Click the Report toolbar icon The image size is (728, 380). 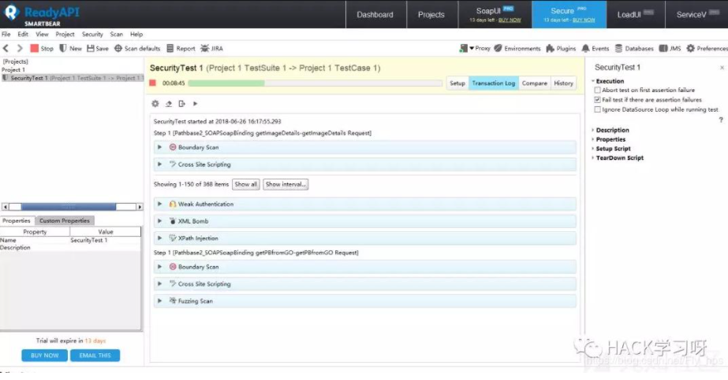170,48
